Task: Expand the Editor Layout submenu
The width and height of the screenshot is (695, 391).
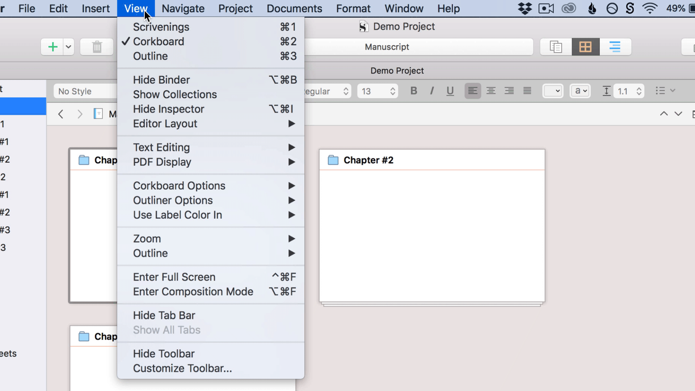Action: pyautogui.click(x=211, y=124)
